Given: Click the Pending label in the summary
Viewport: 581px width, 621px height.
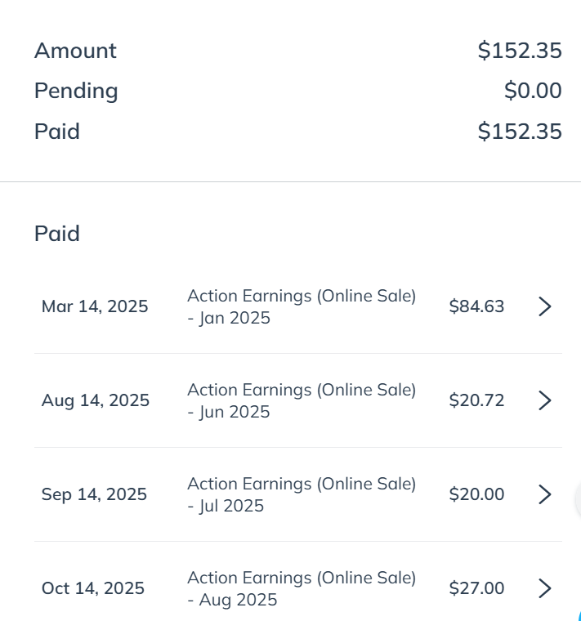Looking at the screenshot, I should click(x=76, y=91).
